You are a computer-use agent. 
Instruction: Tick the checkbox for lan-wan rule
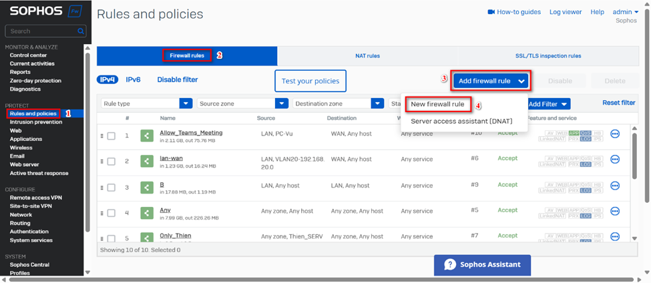[x=111, y=162]
